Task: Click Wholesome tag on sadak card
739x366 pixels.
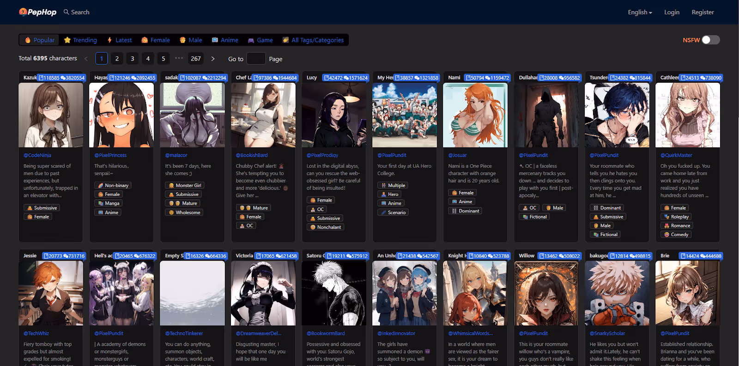Action: tap(184, 213)
